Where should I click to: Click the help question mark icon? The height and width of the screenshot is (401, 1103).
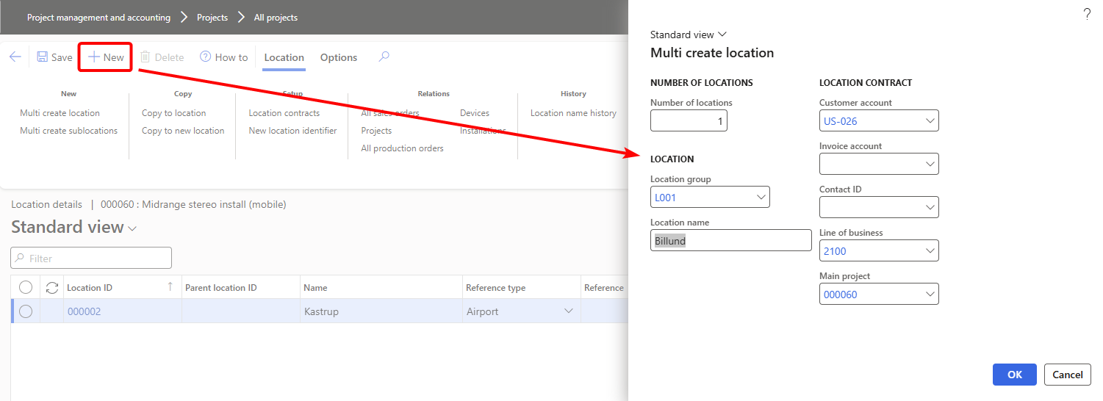click(x=1088, y=14)
